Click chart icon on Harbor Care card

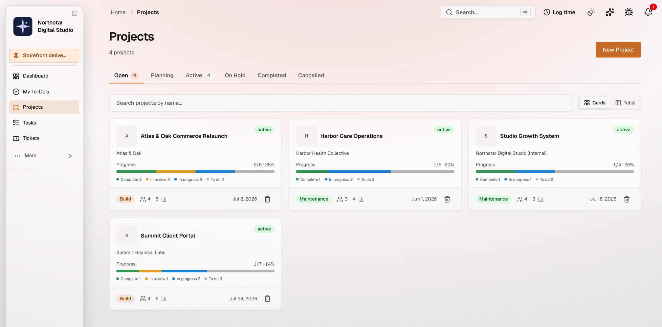(x=361, y=199)
